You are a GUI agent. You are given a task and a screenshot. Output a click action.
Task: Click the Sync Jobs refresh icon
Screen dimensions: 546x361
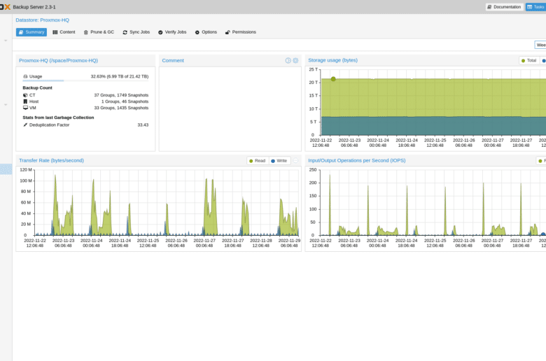(125, 32)
